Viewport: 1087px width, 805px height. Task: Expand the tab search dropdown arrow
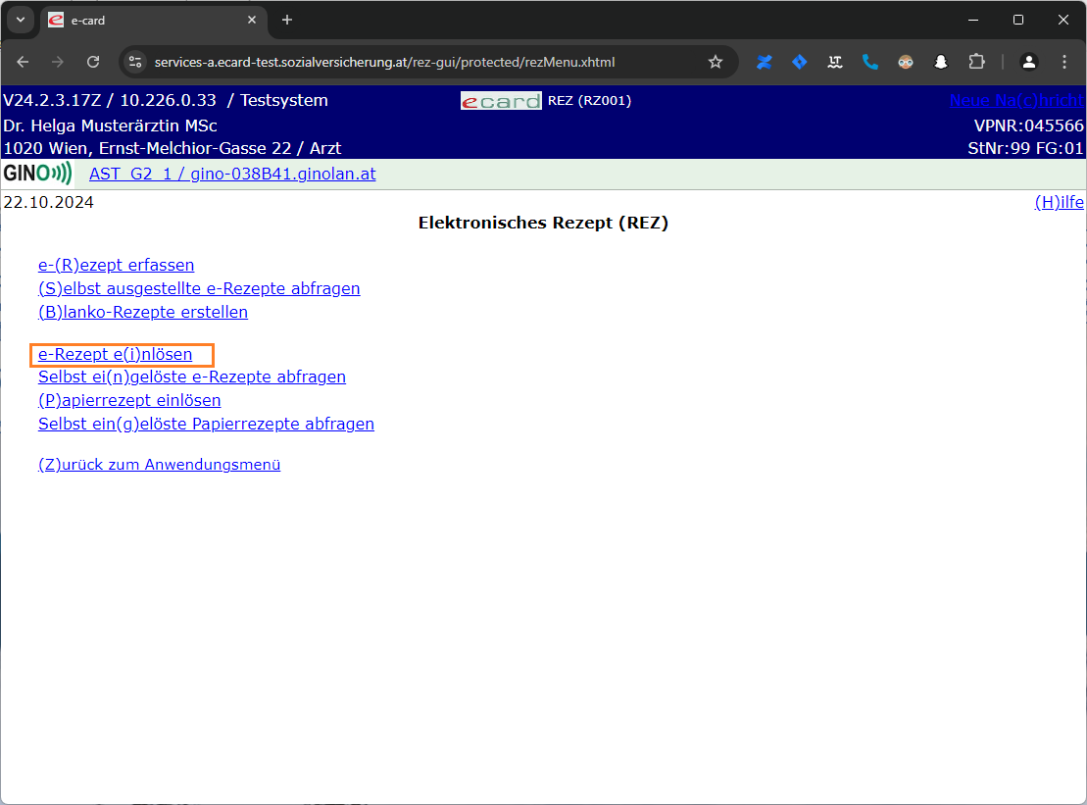[20, 20]
